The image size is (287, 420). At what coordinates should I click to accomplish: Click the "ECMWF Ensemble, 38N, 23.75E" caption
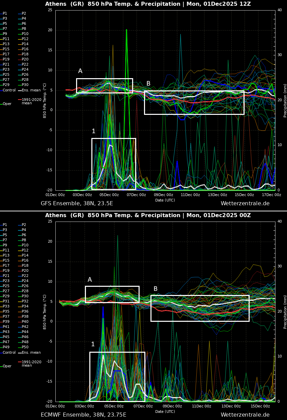(83, 415)
